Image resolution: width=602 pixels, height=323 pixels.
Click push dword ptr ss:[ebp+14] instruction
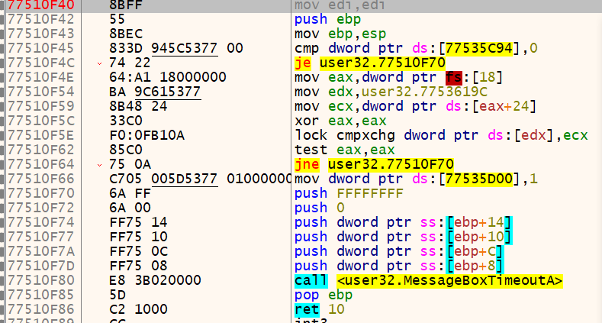coord(403,222)
